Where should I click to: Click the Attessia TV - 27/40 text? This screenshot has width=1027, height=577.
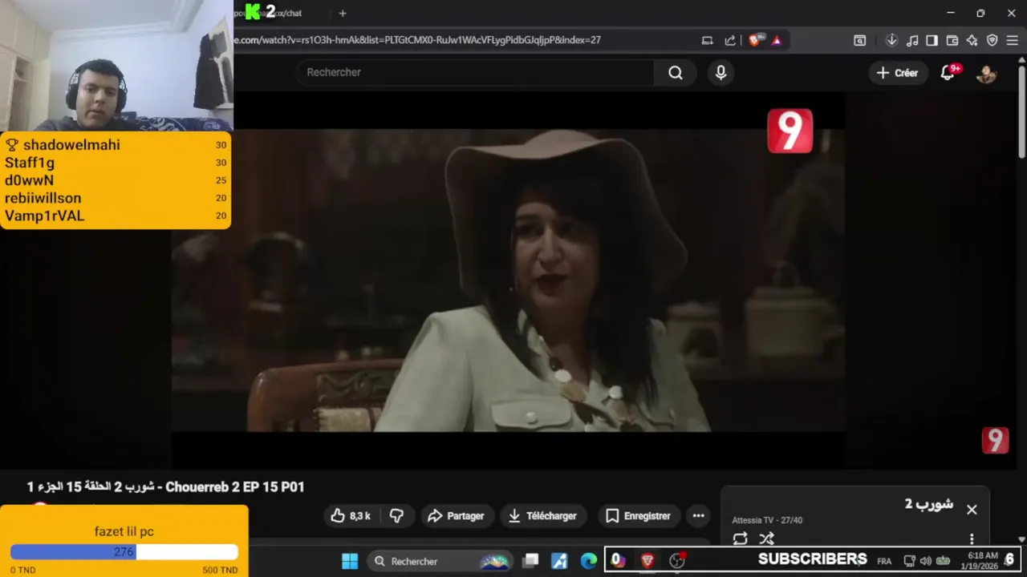tap(767, 520)
